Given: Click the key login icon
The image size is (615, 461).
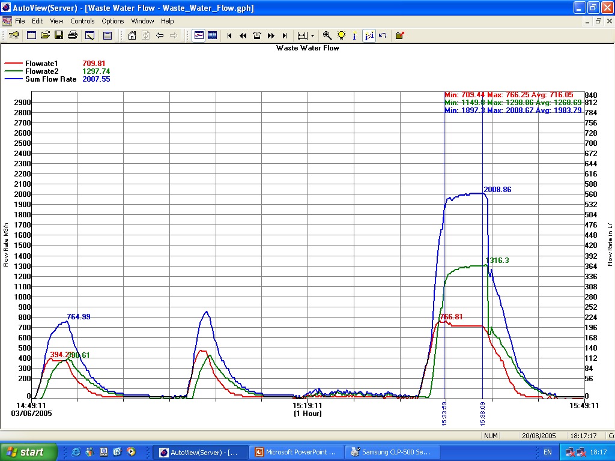Looking at the screenshot, I should [x=13, y=35].
